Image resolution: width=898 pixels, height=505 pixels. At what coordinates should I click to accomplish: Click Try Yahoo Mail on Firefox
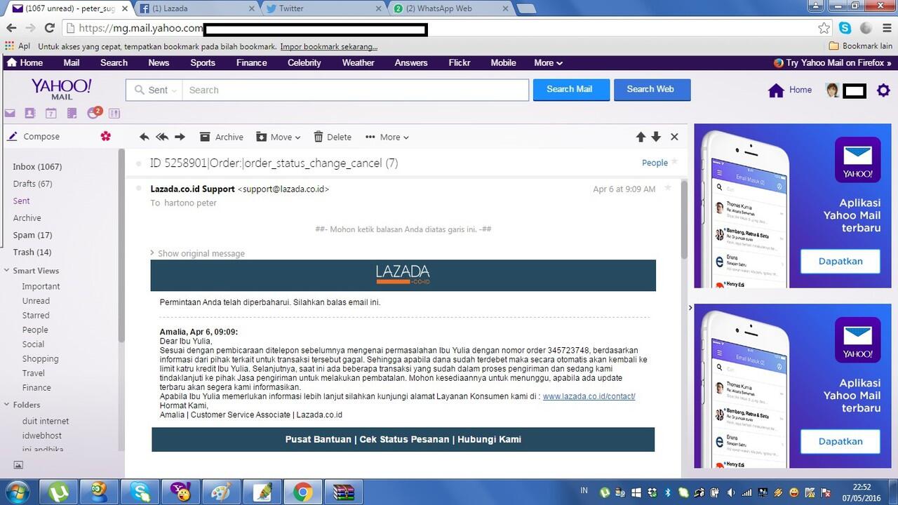[x=833, y=62]
